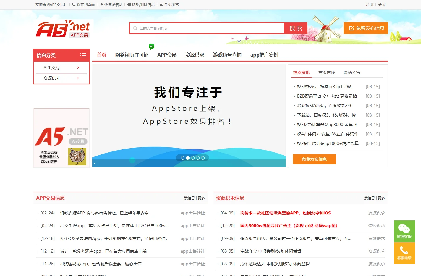Click the red 搜索 button
421x276 pixels.
point(296,28)
